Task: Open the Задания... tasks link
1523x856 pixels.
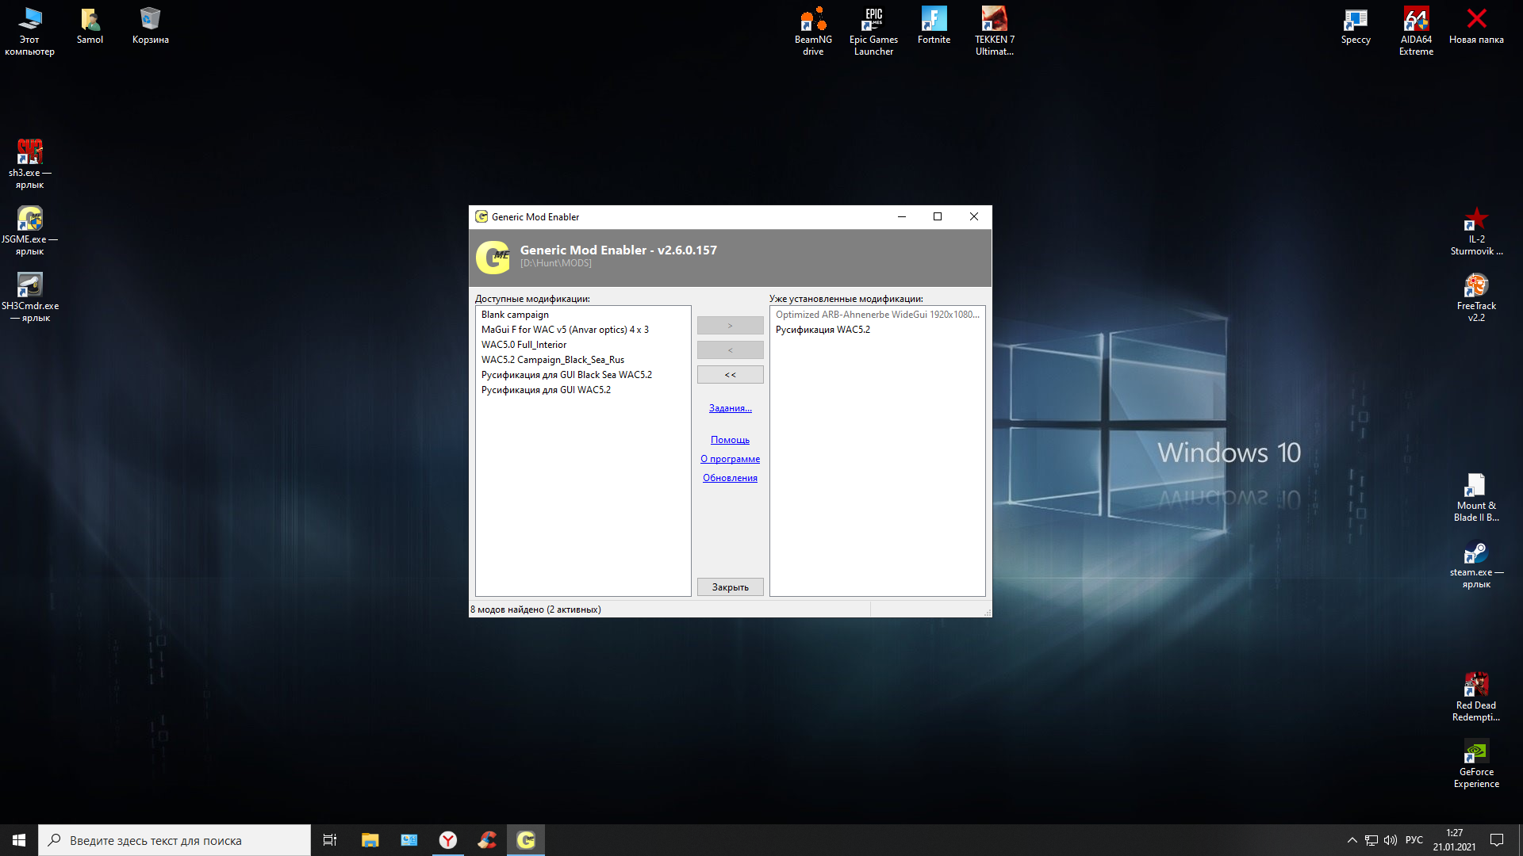Action: (730, 408)
